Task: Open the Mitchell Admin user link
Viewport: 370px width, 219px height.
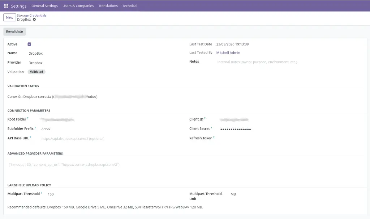Action: (x=228, y=53)
